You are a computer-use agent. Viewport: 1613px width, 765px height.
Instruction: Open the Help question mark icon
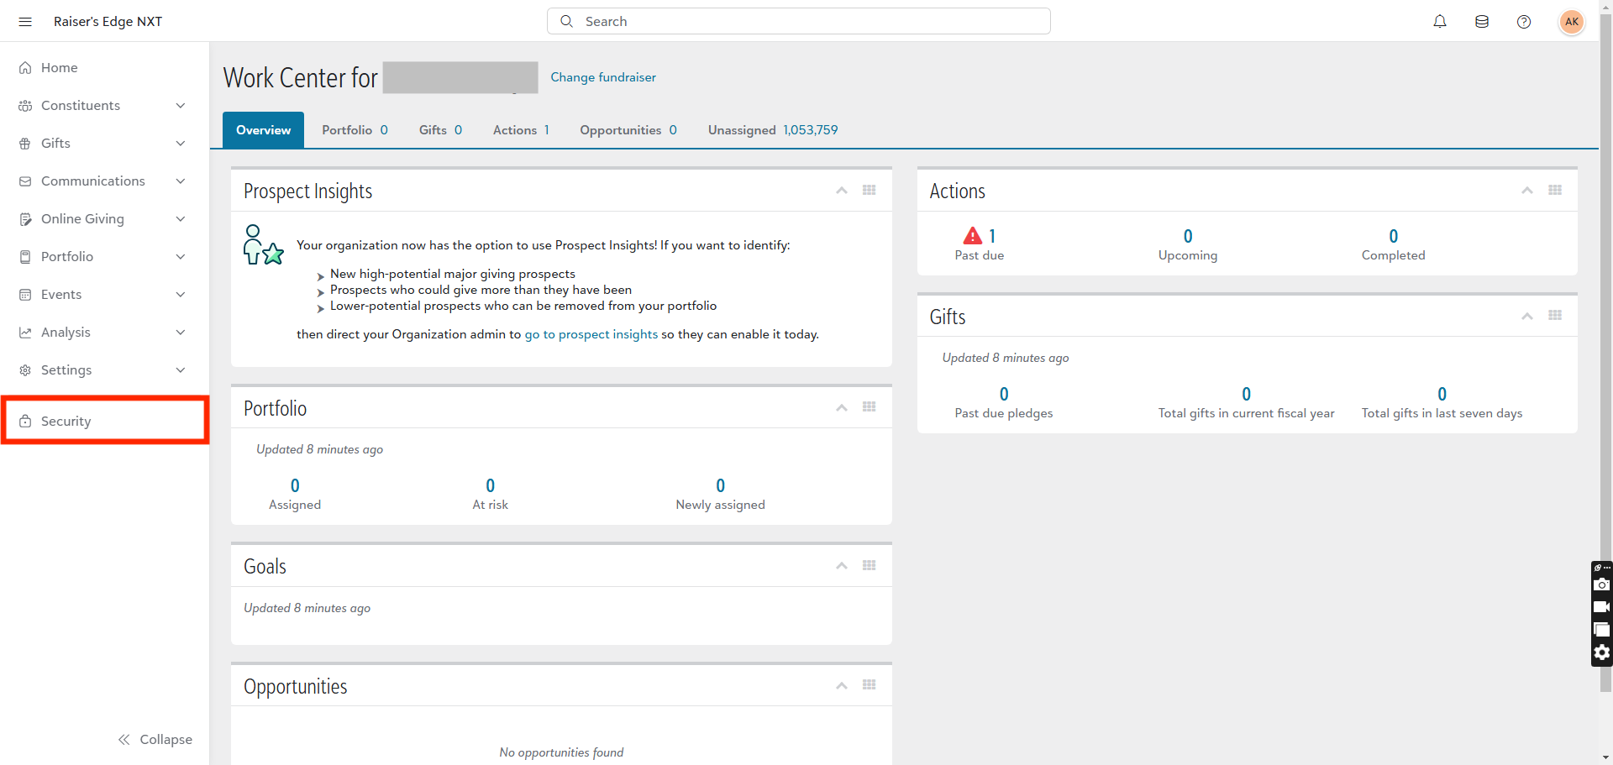coord(1524,22)
